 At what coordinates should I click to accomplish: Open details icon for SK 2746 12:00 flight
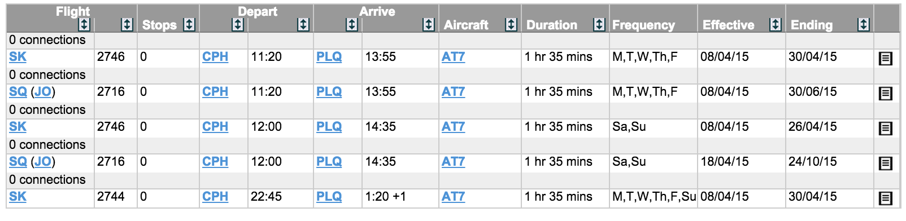pos(886,128)
